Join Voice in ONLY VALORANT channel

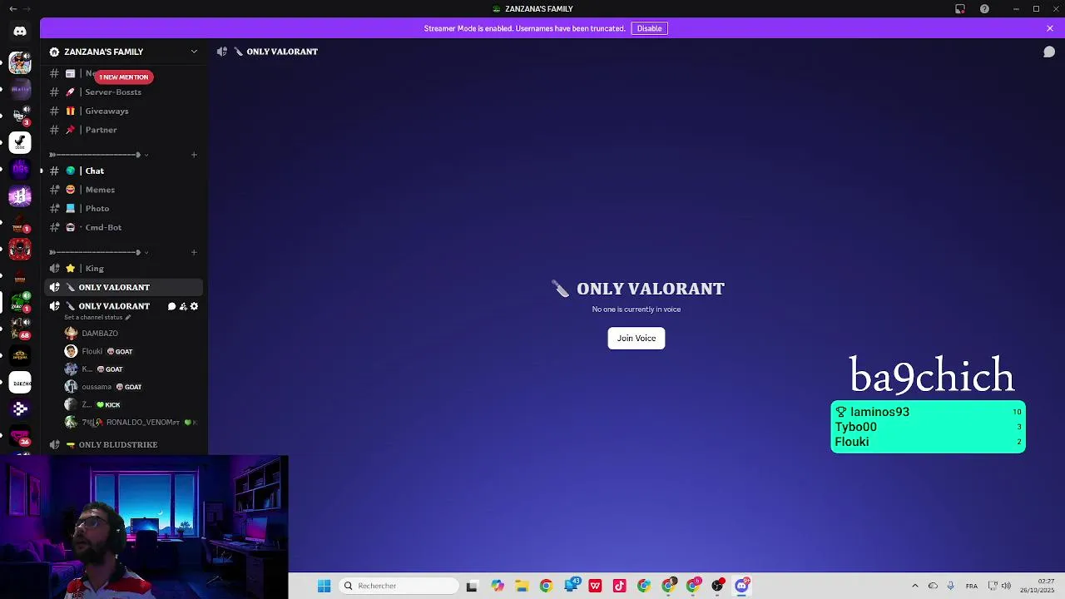click(x=637, y=339)
